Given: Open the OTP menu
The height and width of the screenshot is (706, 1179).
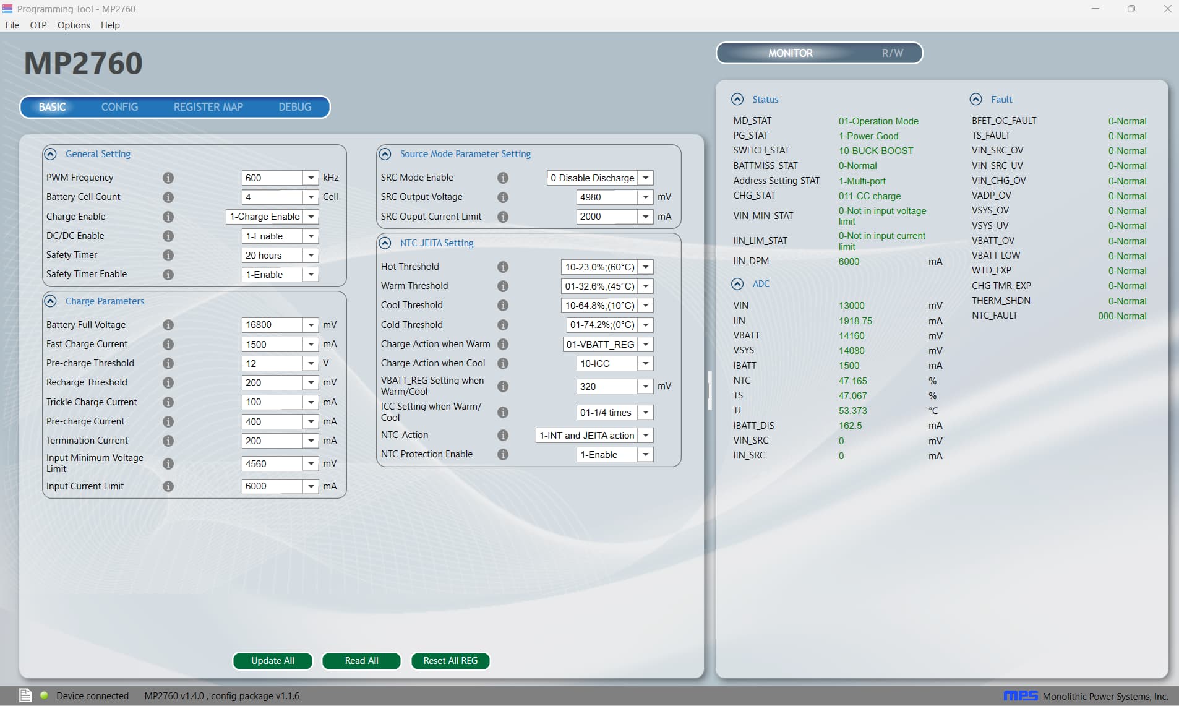Looking at the screenshot, I should (38, 25).
